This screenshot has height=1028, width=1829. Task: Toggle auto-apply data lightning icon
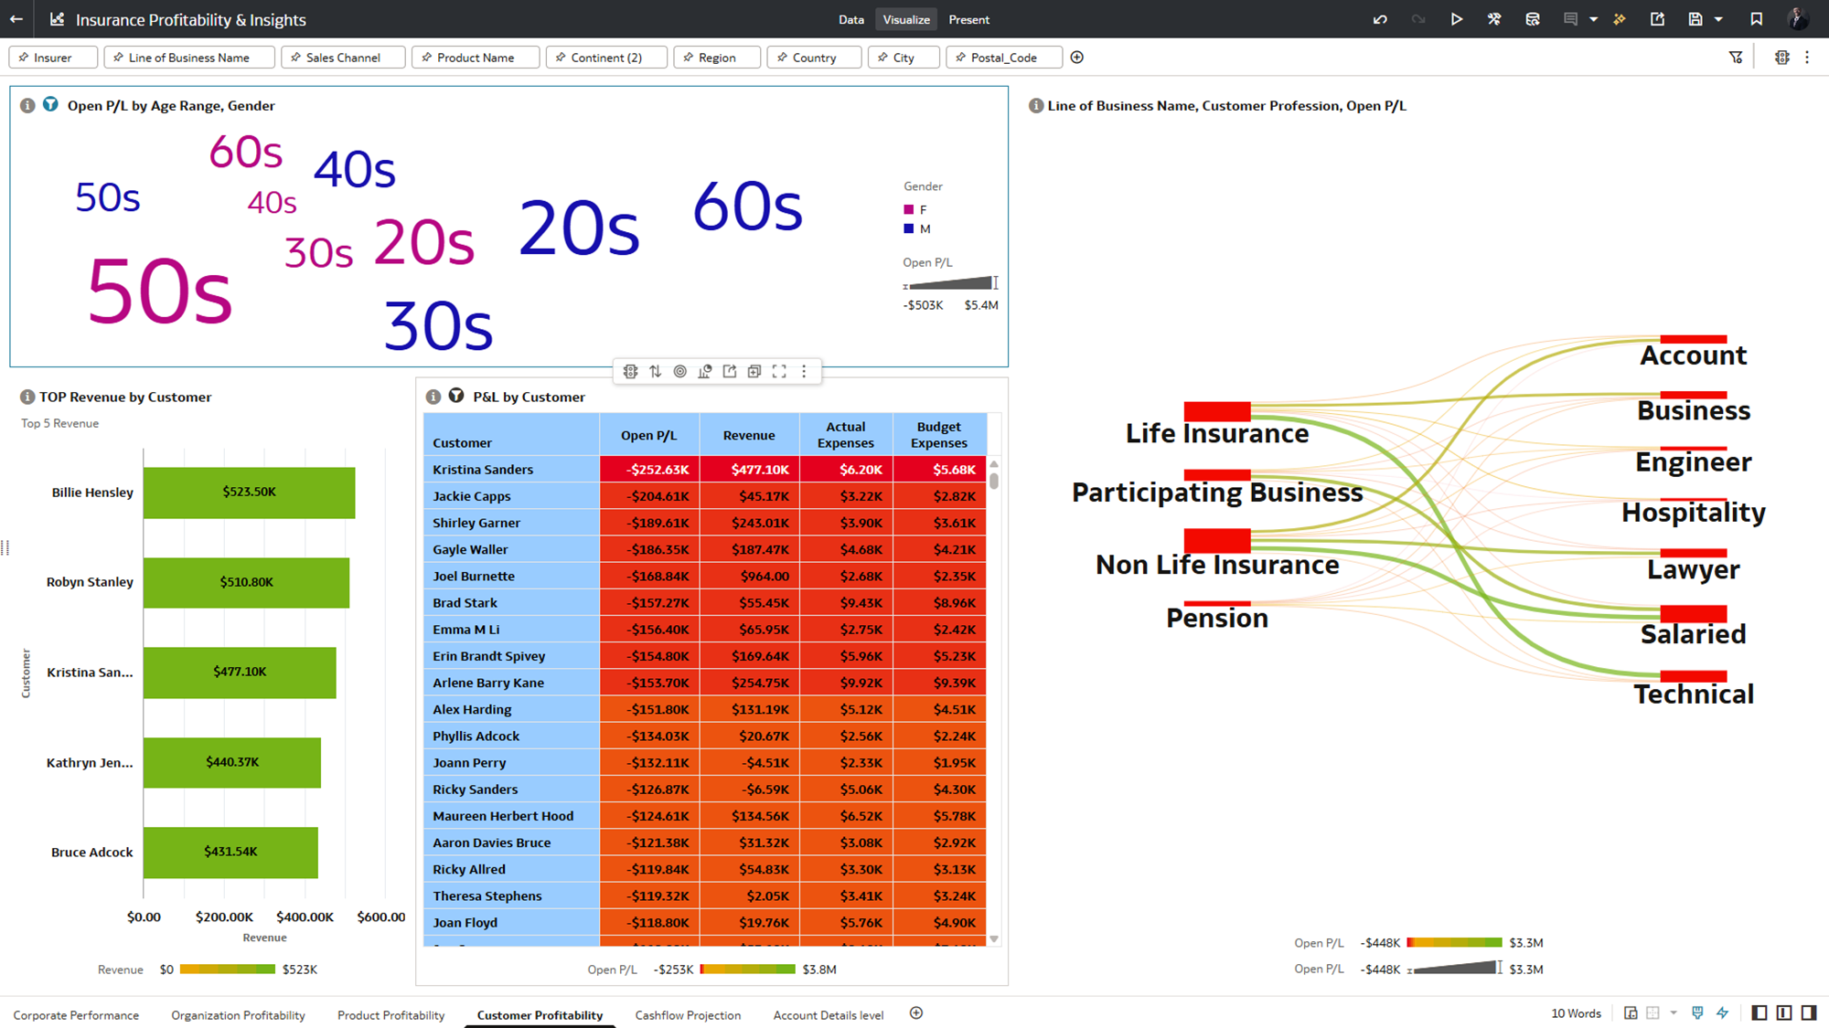[x=1723, y=1012]
